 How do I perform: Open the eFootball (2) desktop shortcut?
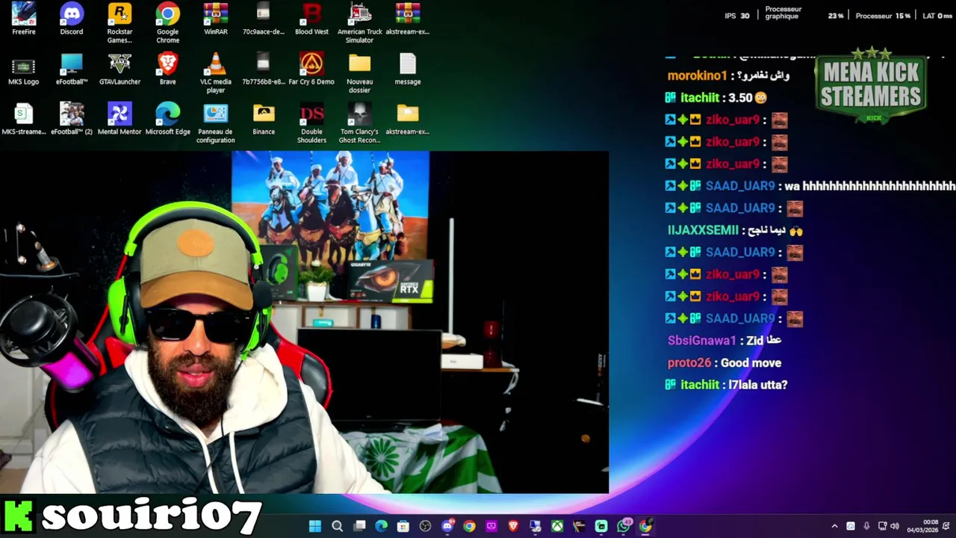[72, 120]
